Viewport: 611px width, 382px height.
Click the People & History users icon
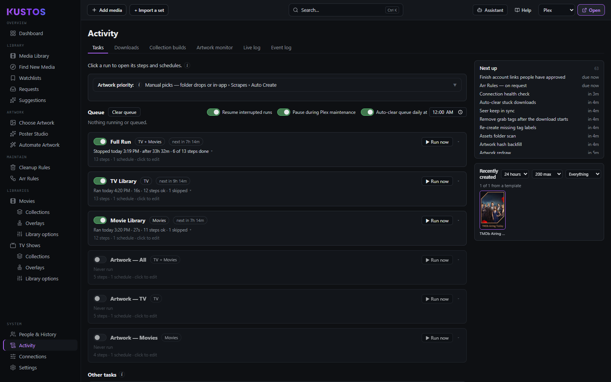[13, 334]
